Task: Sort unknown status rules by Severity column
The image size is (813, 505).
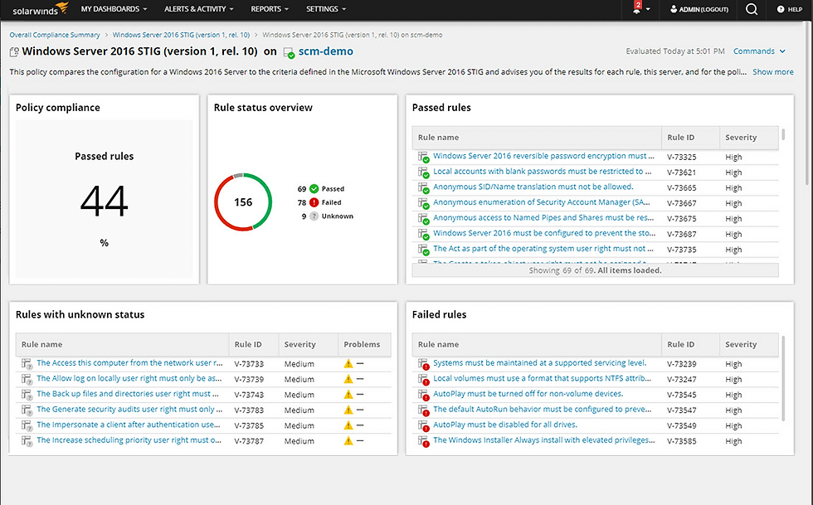Action: click(308, 344)
